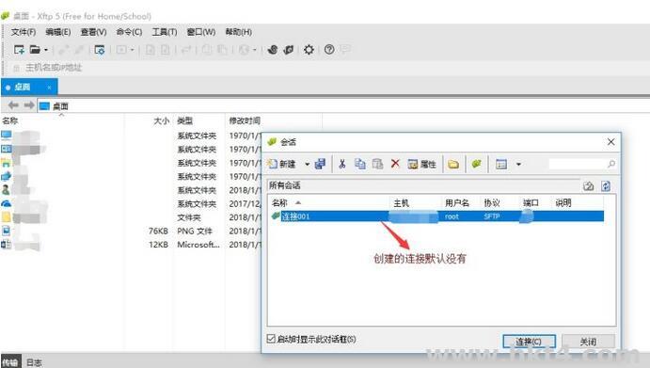Screen dimensions: 650x368
Task: Sort main file list by 修改时间 column
Action: click(x=245, y=120)
